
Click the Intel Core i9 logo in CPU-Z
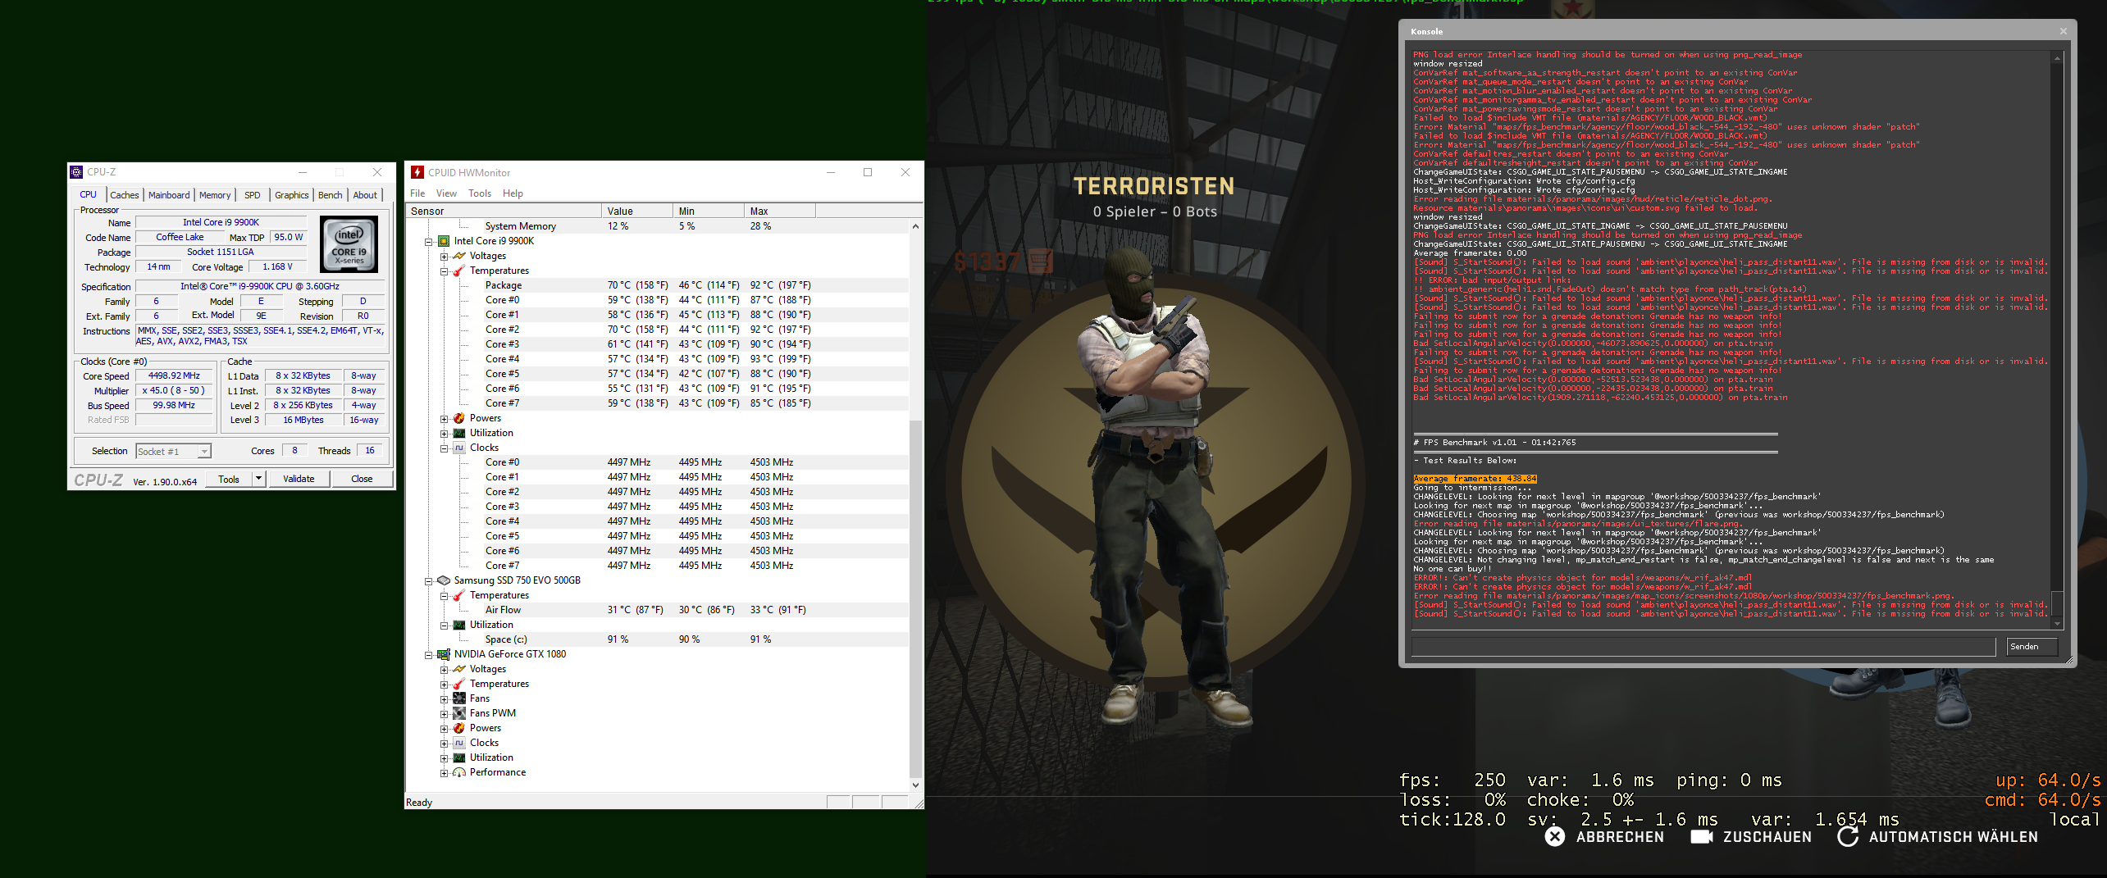point(349,244)
